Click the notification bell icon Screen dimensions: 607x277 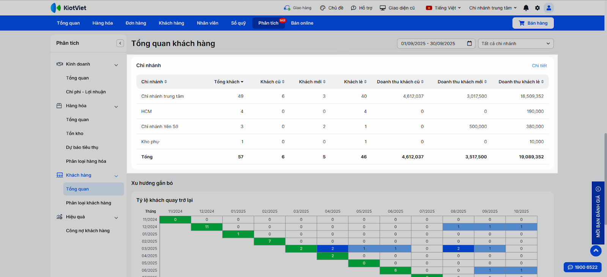pyautogui.click(x=526, y=8)
